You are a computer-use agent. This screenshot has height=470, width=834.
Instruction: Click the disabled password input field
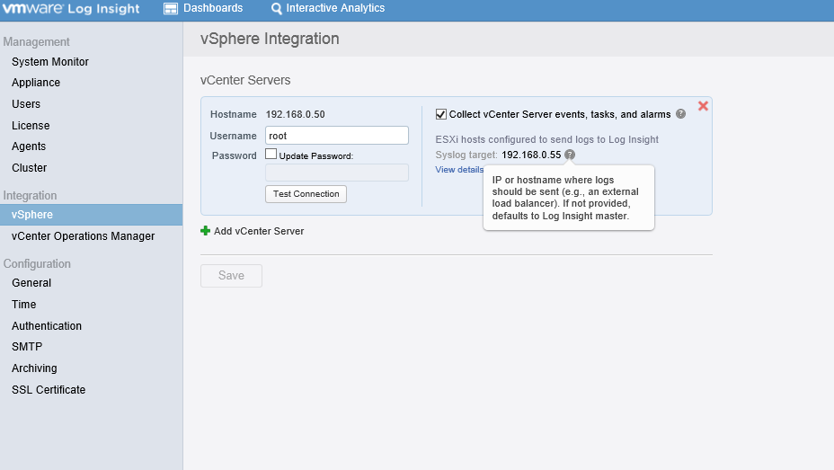pyautogui.click(x=337, y=173)
